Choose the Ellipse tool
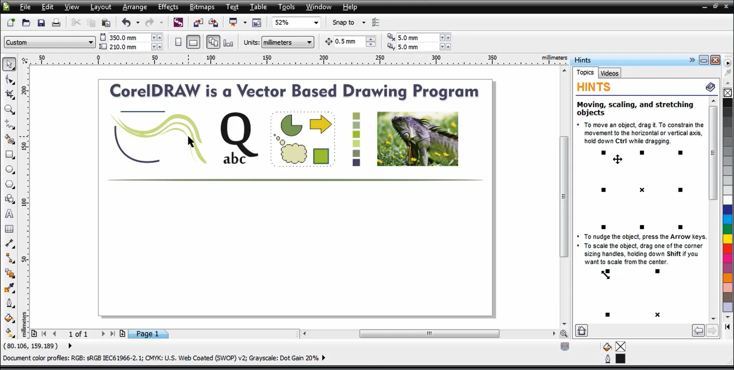The width and height of the screenshot is (734, 370). coord(9,170)
